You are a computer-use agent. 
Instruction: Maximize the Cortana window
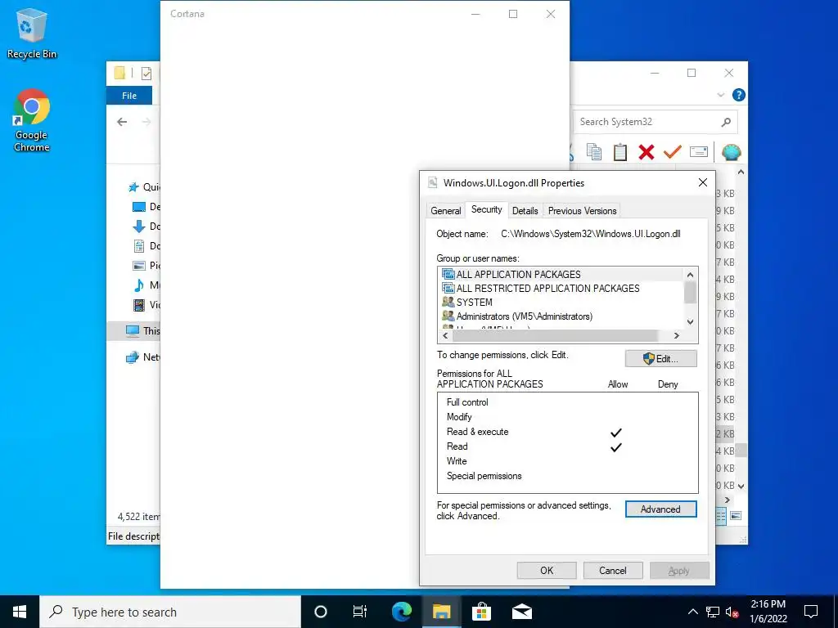click(x=513, y=14)
